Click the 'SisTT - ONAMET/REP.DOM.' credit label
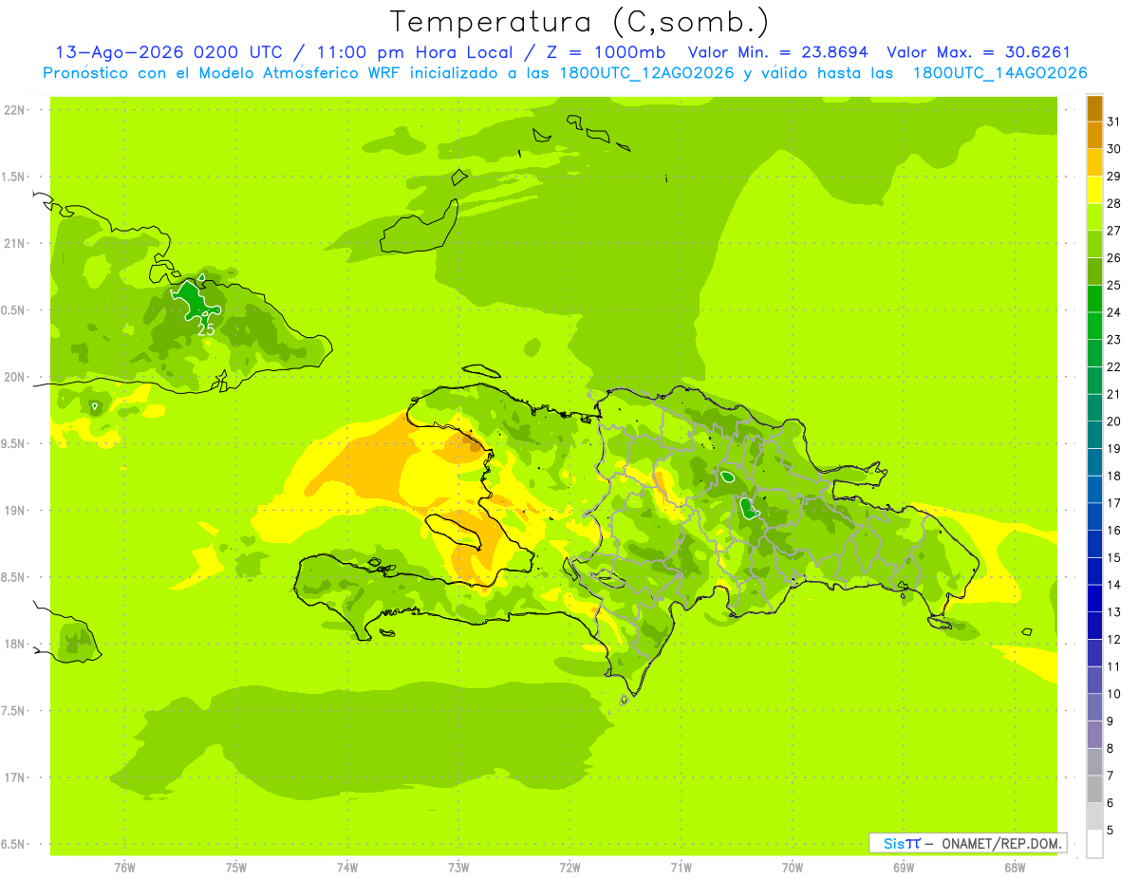Screen dimensions: 1139x880 [x=967, y=843]
